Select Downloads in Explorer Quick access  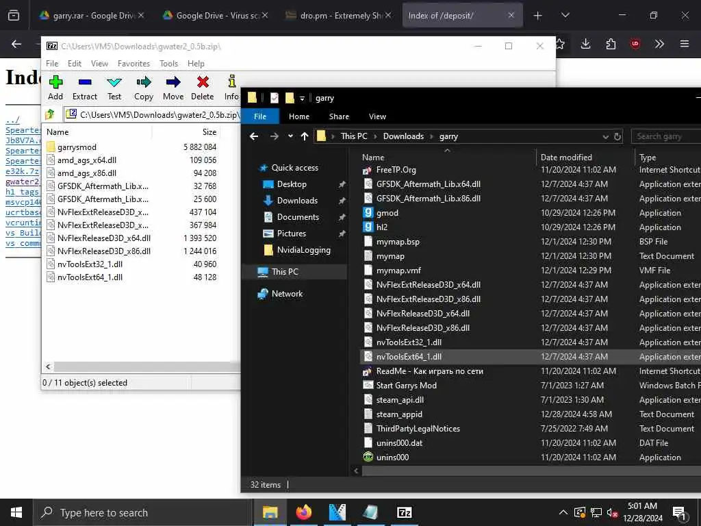[297, 201]
